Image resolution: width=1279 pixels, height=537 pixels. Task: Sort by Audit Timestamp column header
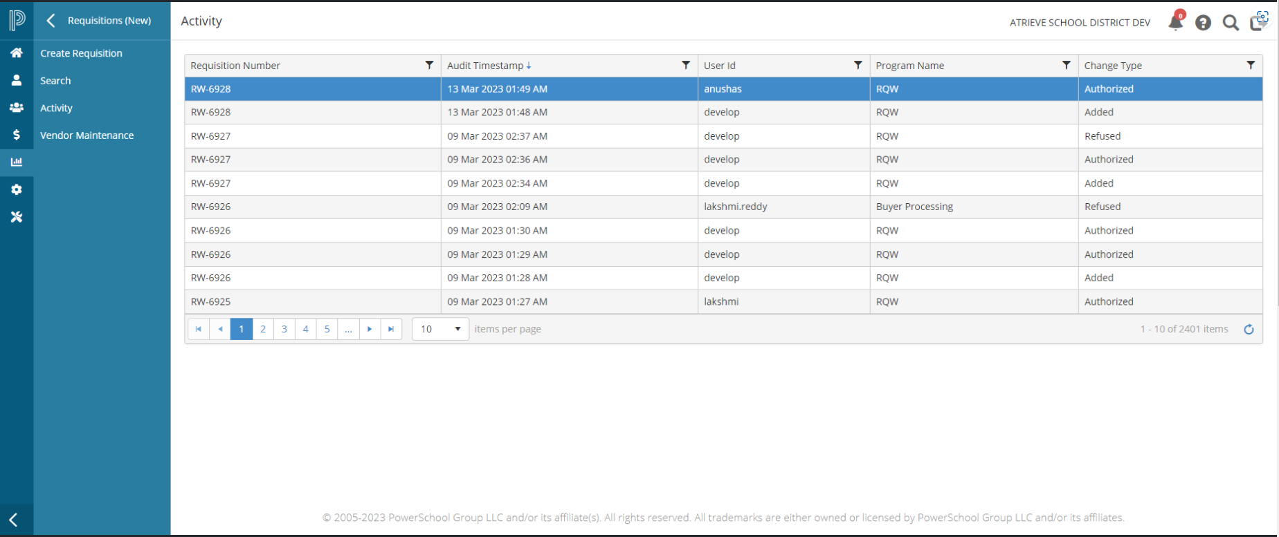tap(485, 66)
